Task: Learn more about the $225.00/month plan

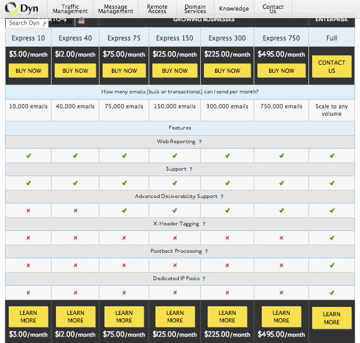Action: click(228, 317)
